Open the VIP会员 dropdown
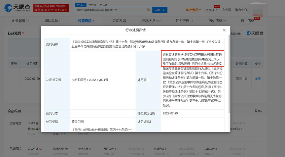The height and width of the screenshot is (157, 285). point(193,10)
